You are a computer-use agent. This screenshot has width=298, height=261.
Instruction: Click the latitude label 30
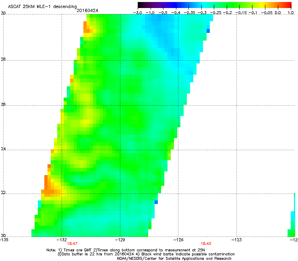pos(3,13)
